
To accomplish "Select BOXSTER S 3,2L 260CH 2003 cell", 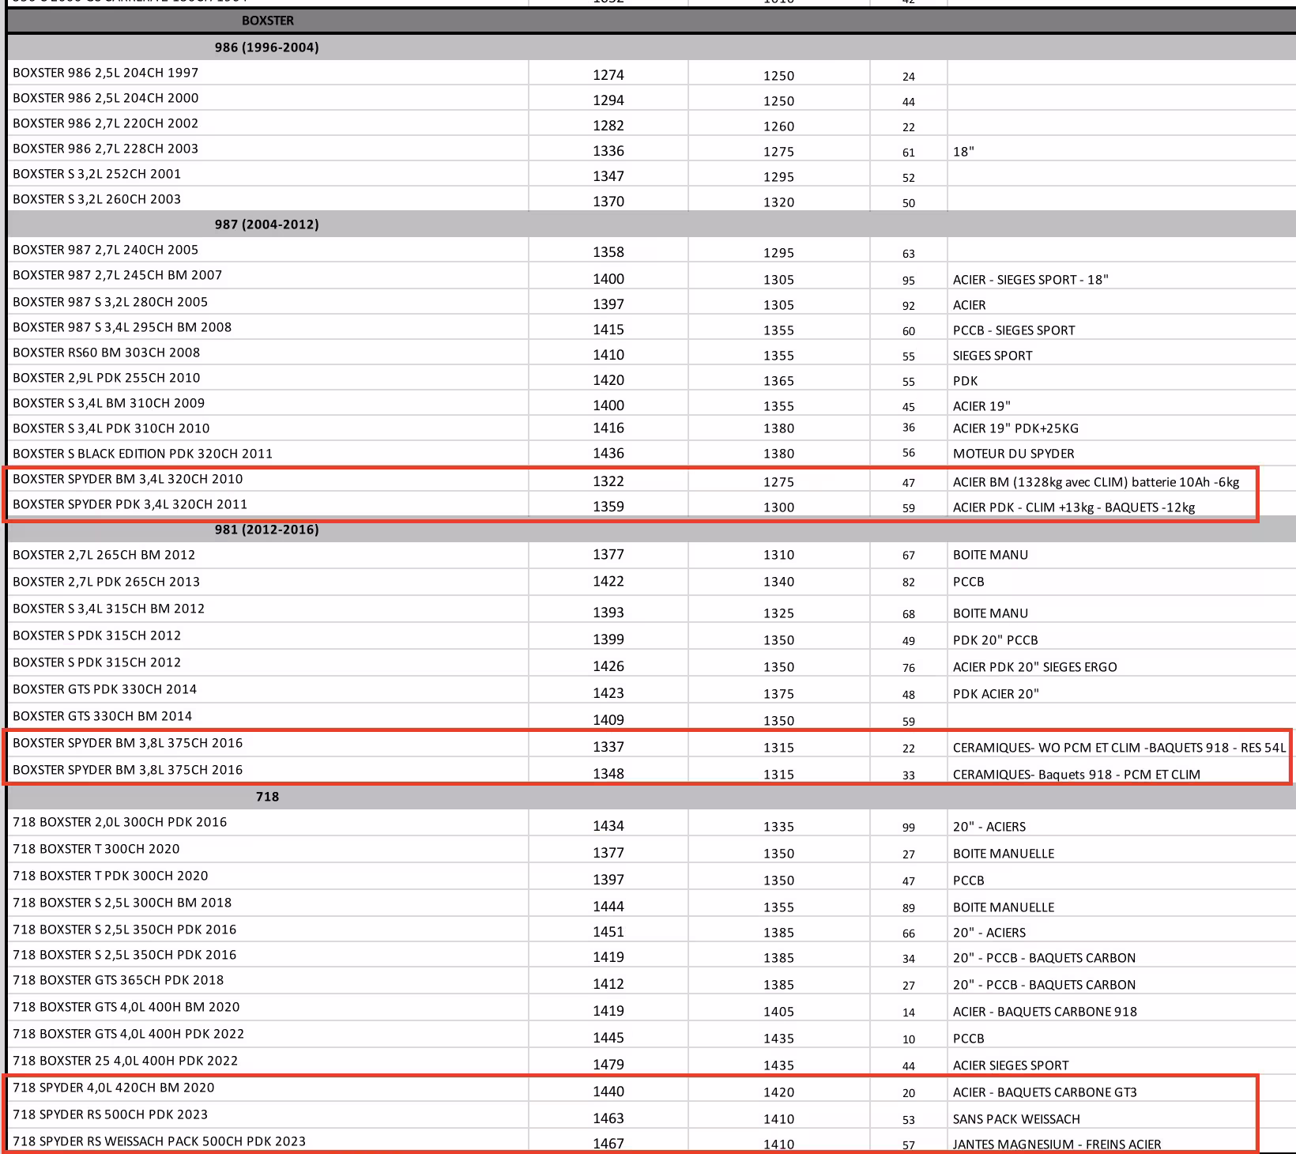I will click(267, 199).
